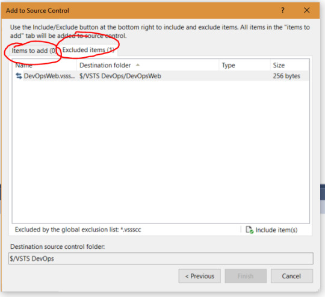325x297 pixels.
Task: Click the Include item(s) button
Action: point(271,230)
